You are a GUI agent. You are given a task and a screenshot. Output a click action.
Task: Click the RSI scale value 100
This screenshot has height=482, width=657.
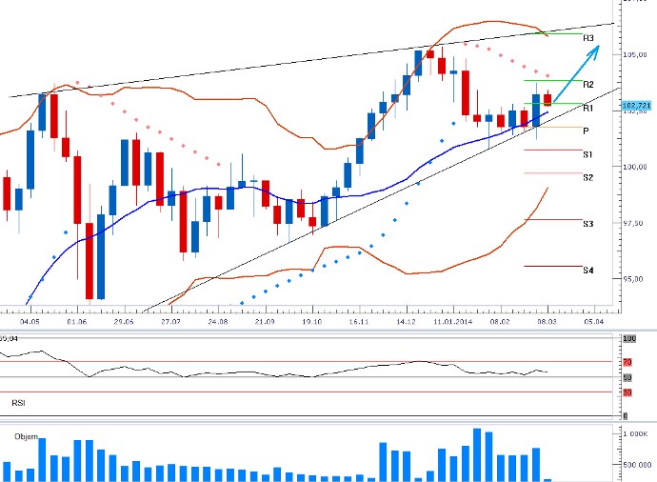pyautogui.click(x=629, y=339)
